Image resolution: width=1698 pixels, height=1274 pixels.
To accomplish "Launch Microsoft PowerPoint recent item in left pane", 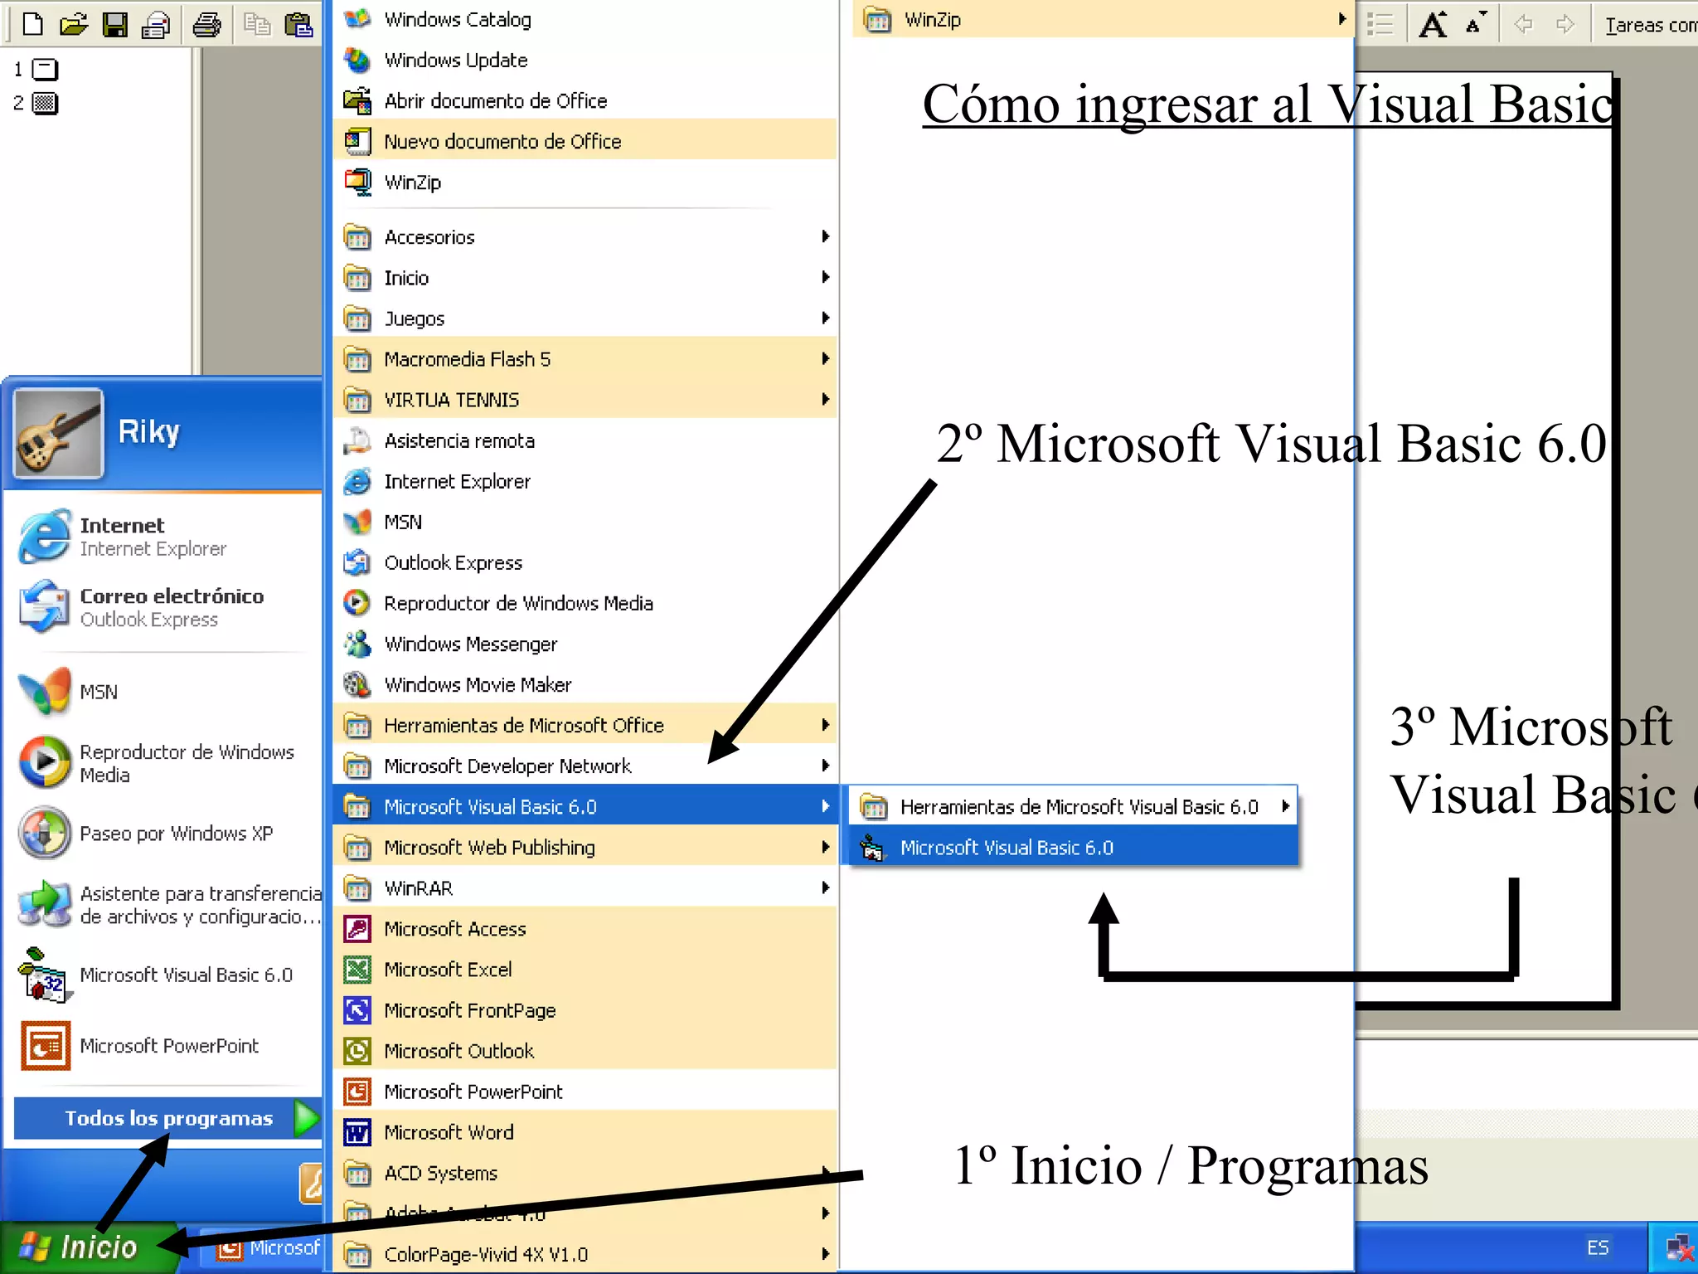I will [x=164, y=1046].
